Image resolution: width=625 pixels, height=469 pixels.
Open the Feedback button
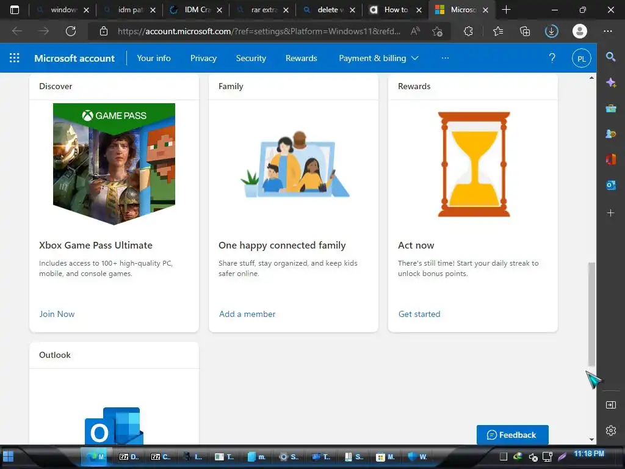512,435
